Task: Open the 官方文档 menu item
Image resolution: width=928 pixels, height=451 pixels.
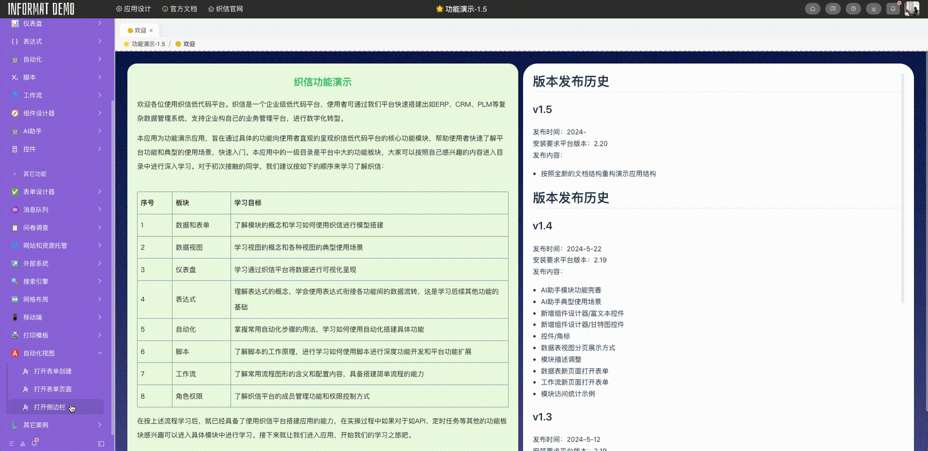Action: click(x=180, y=8)
